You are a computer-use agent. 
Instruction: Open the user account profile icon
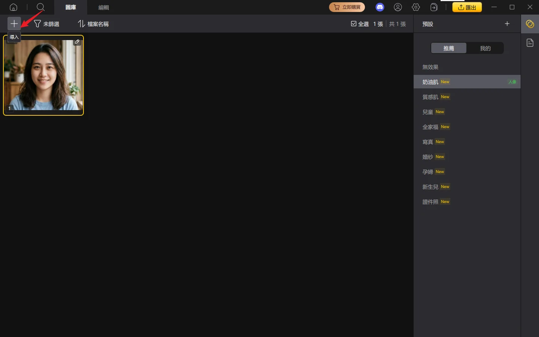pos(398,7)
